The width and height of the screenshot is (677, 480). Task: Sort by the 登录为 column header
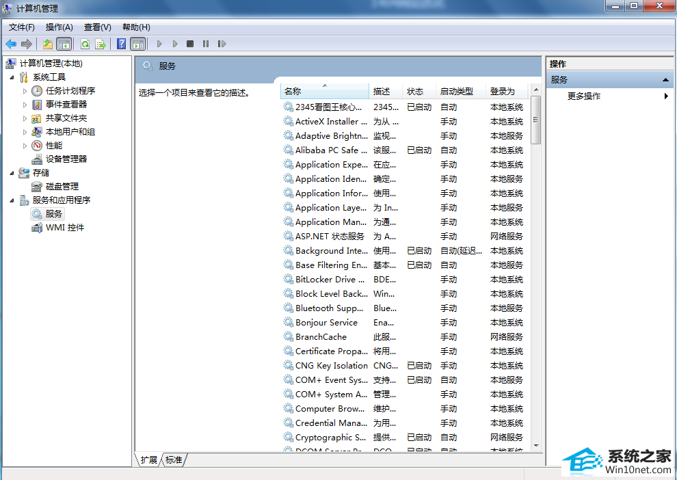[507, 91]
